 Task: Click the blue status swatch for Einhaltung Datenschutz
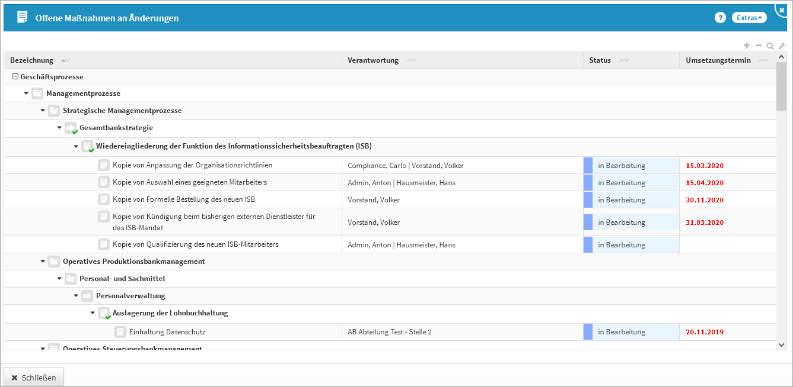click(588, 332)
